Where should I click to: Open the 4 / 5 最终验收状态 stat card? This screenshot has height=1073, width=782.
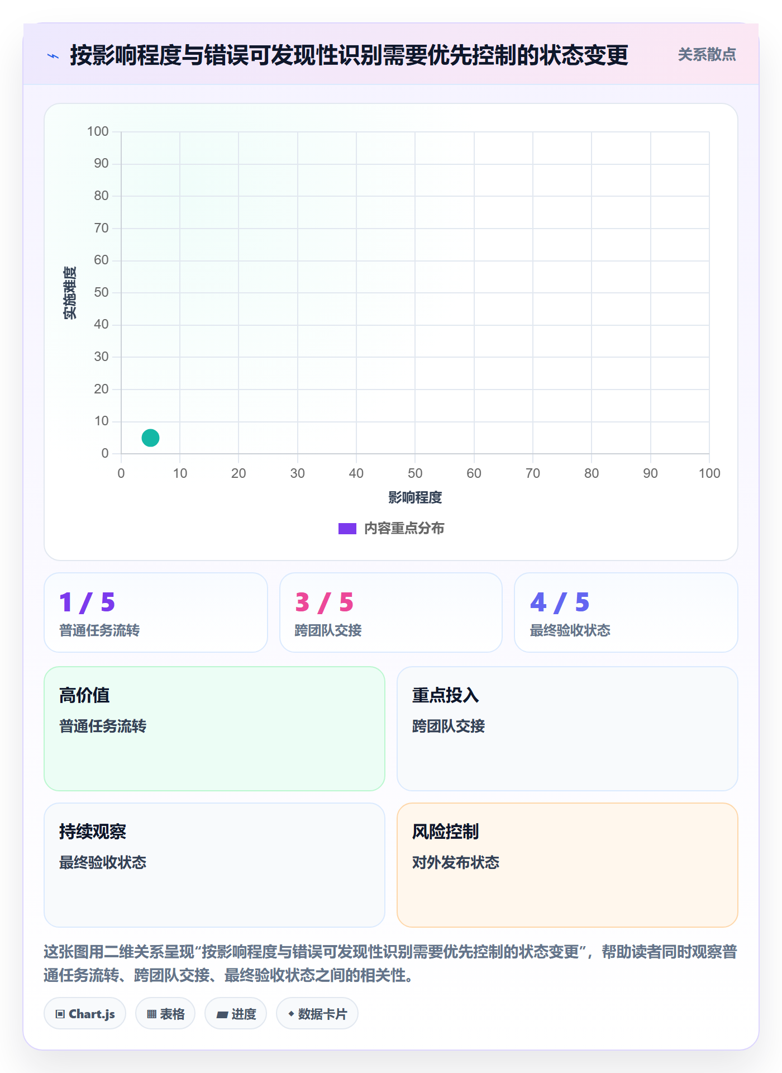point(626,613)
